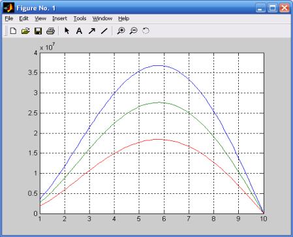Open a file with the folder icon
The image size is (293, 237).
click(x=25, y=31)
